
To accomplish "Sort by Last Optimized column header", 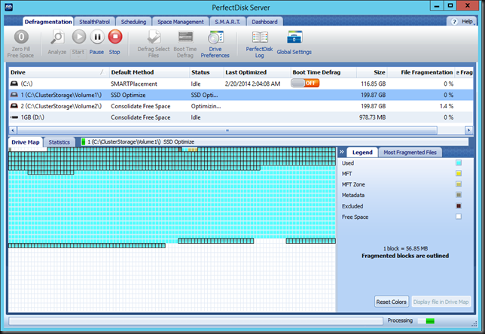I will [257, 72].
